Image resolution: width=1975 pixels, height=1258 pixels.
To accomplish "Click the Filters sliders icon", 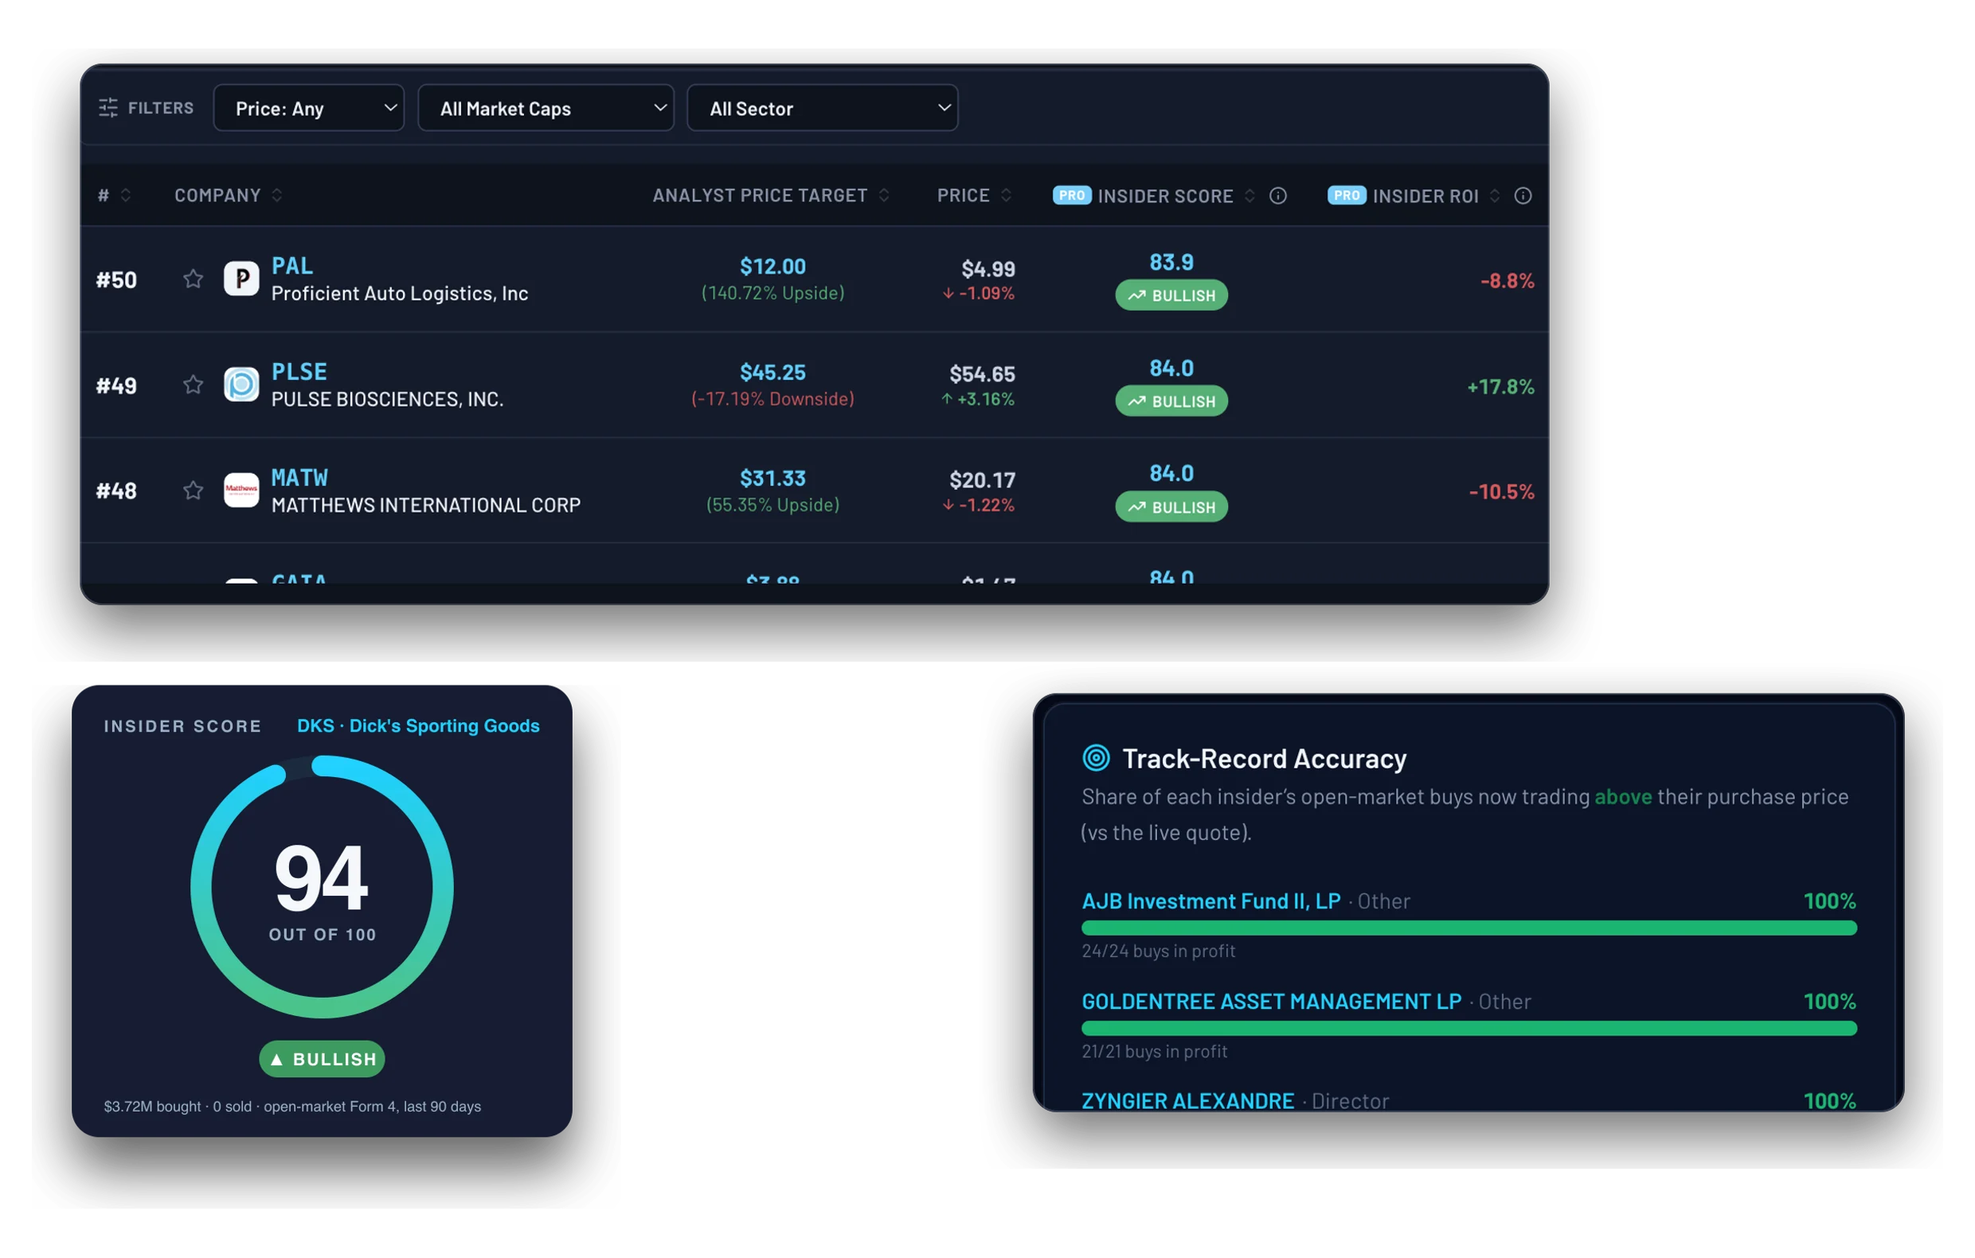I will tap(108, 108).
